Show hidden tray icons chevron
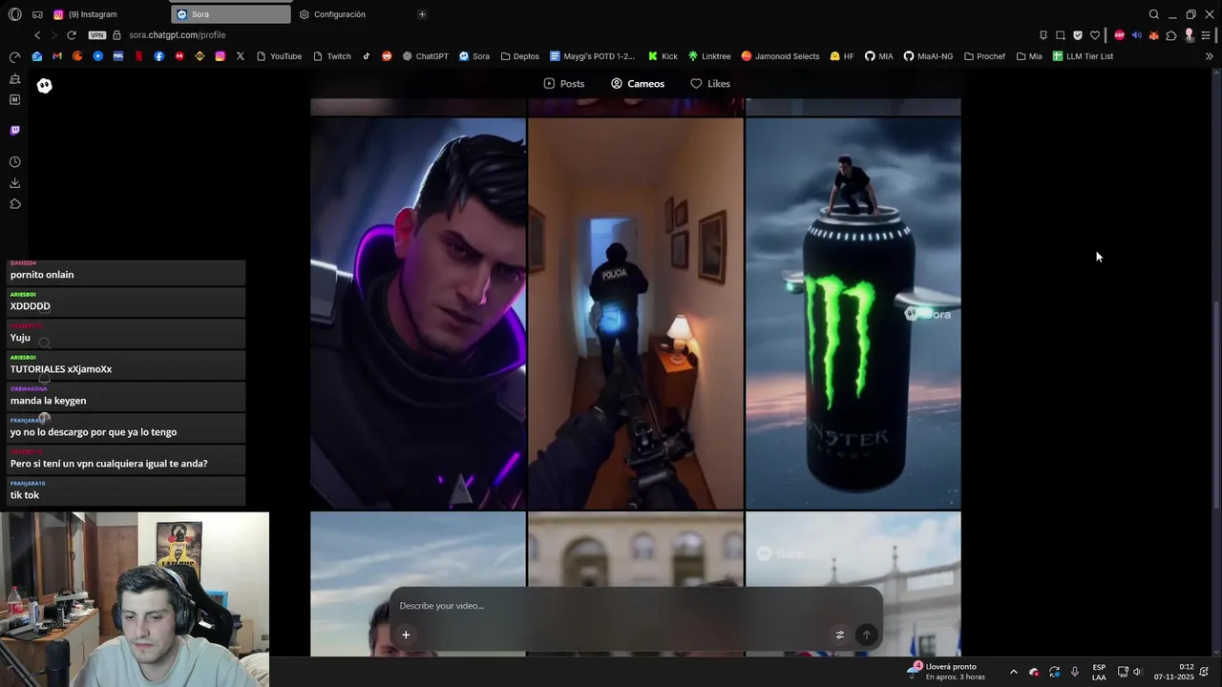Image resolution: width=1222 pixels, height=687 pixels. [1014, 672]
